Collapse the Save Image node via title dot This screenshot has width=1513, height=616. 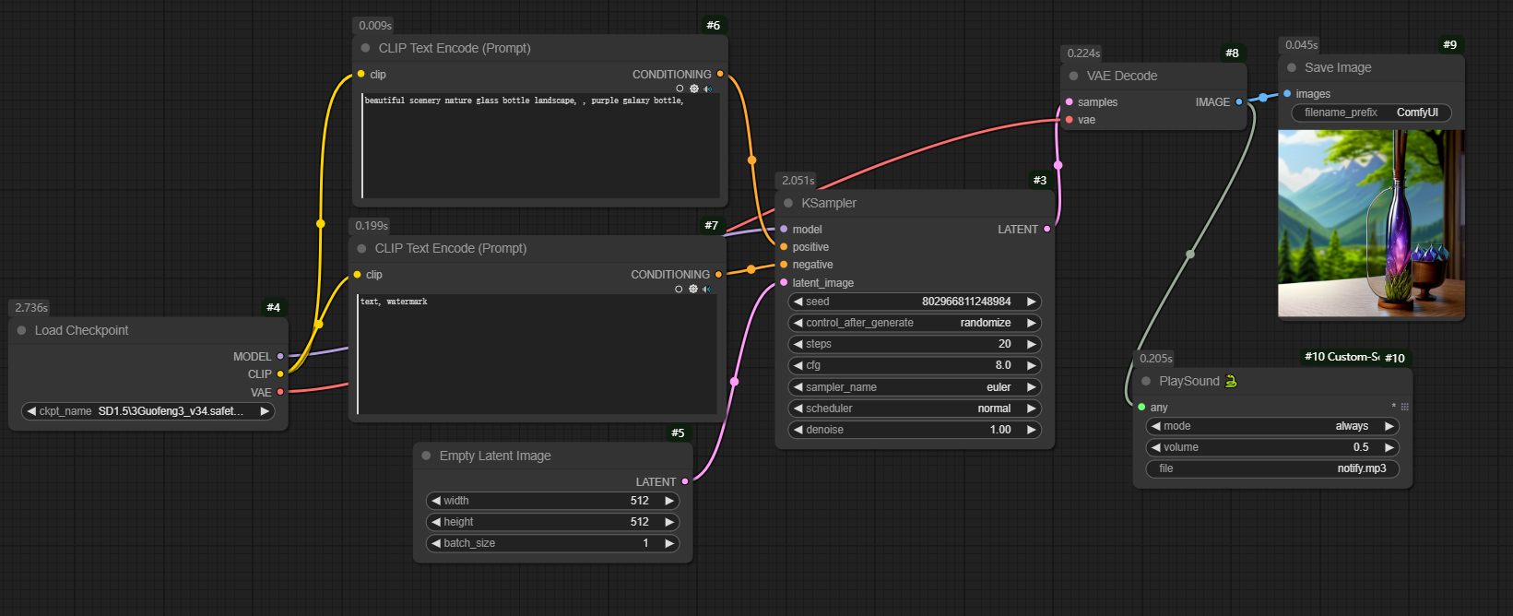click(x=1292, y=67)
